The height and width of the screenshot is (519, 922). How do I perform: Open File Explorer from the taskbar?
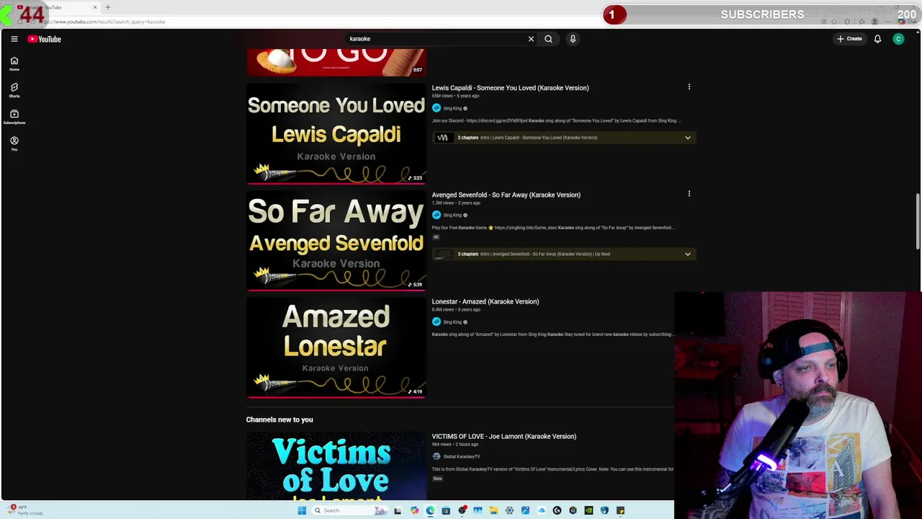493,510
